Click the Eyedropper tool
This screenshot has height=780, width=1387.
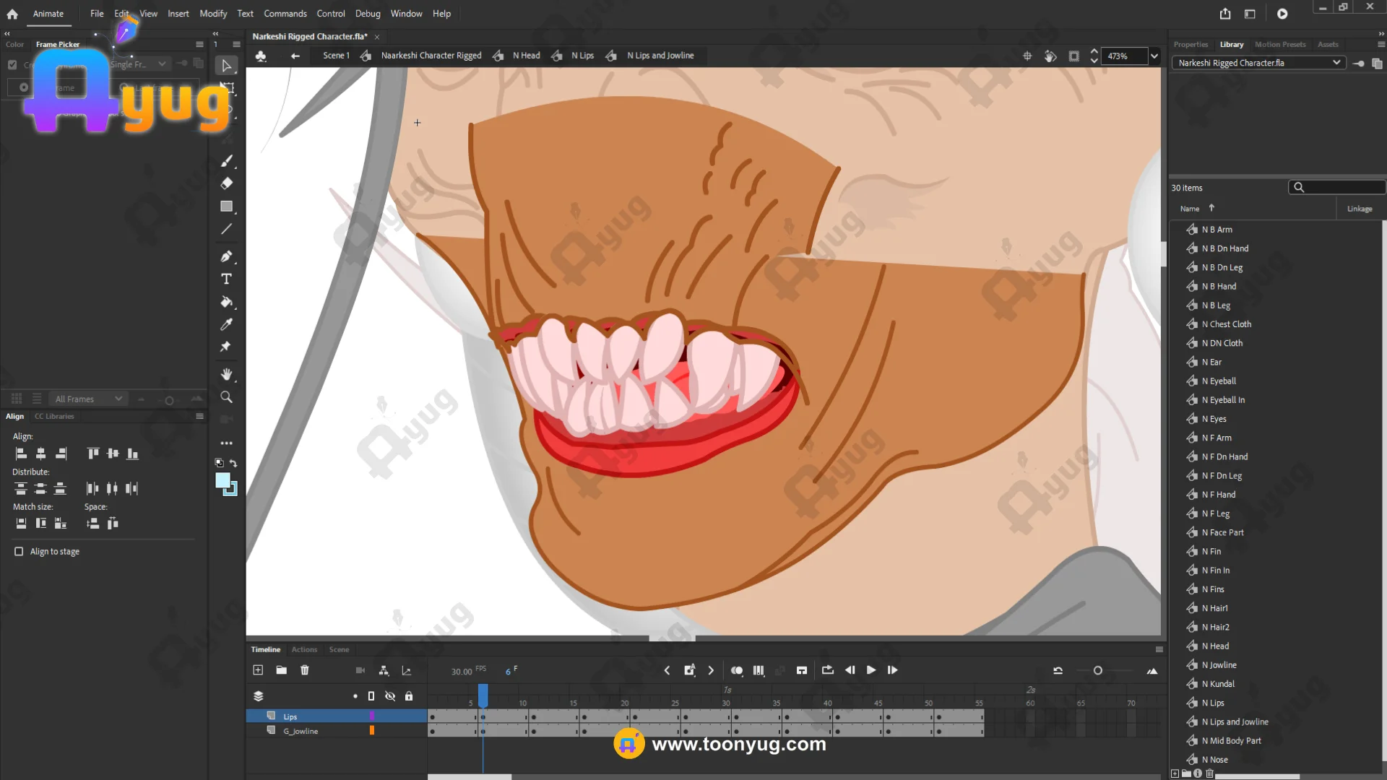[x=226, y=324]
